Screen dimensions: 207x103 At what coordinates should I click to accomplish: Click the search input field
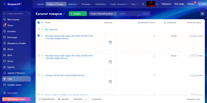(x=129, y=14)
